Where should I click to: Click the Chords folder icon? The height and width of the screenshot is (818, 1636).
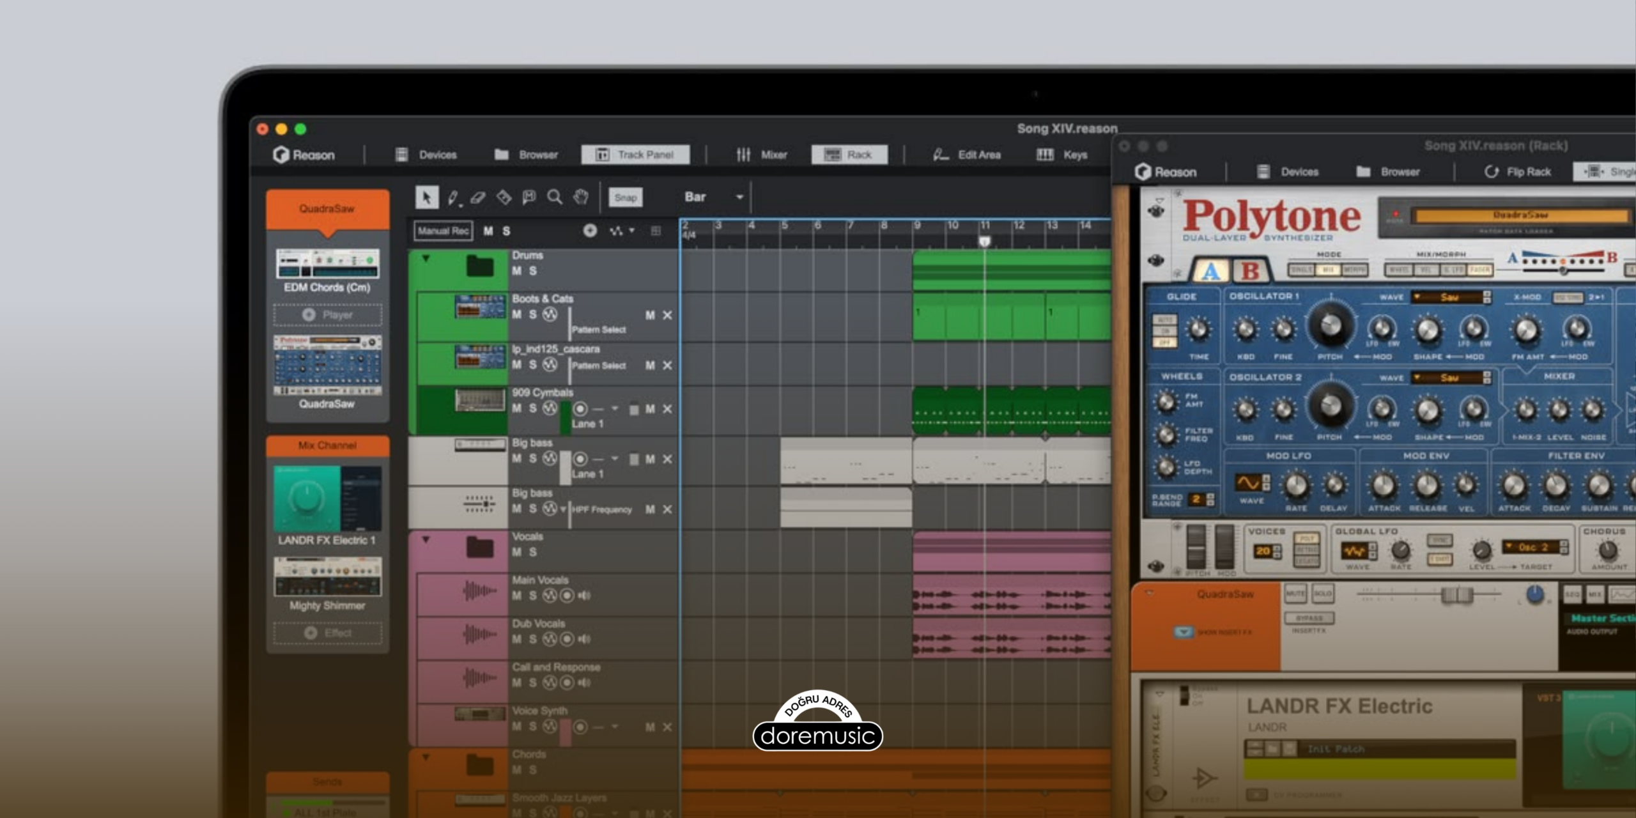coord(479,765)
